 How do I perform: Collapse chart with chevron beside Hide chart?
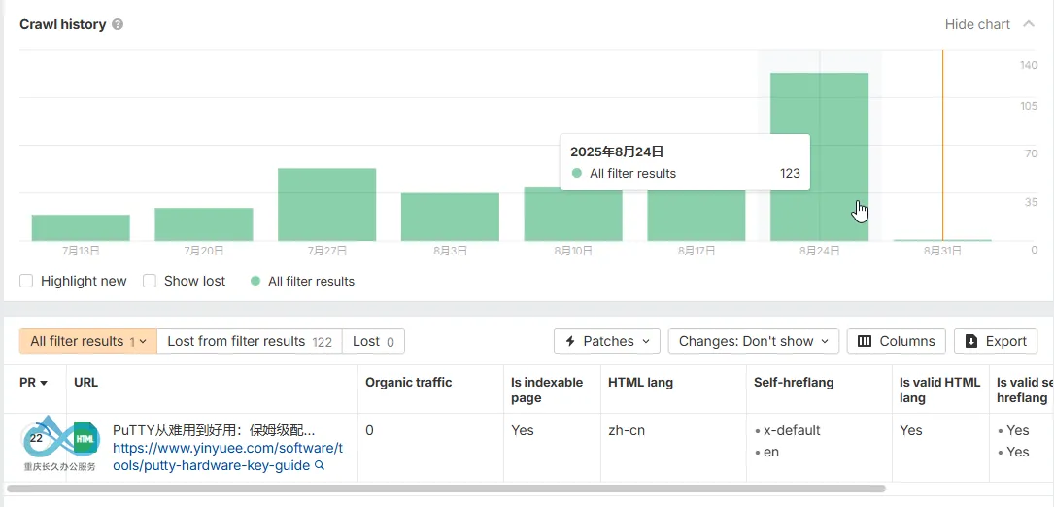point(1029,24)
